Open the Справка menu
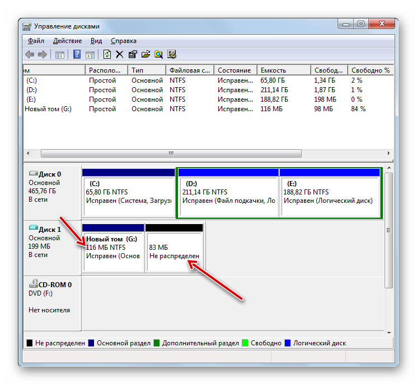 (123, 41)
